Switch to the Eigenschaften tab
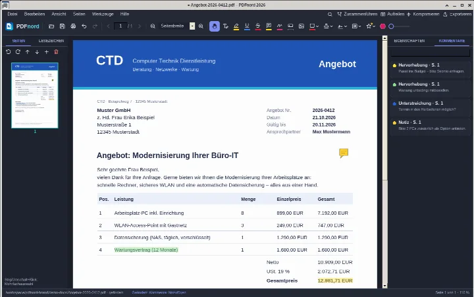 pos(409,41)
